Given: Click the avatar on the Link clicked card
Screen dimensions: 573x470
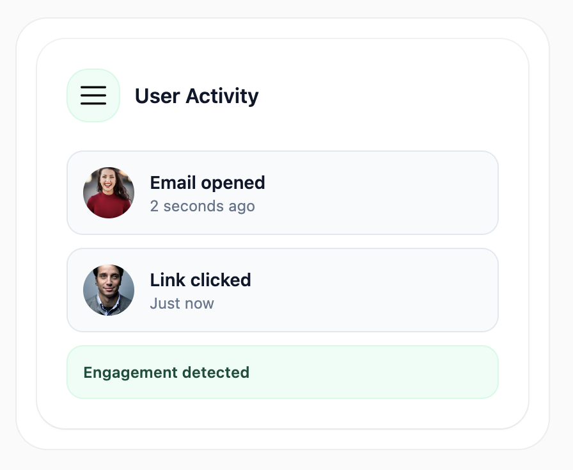Looking at the screenshot, I should [x=108, y=289].
